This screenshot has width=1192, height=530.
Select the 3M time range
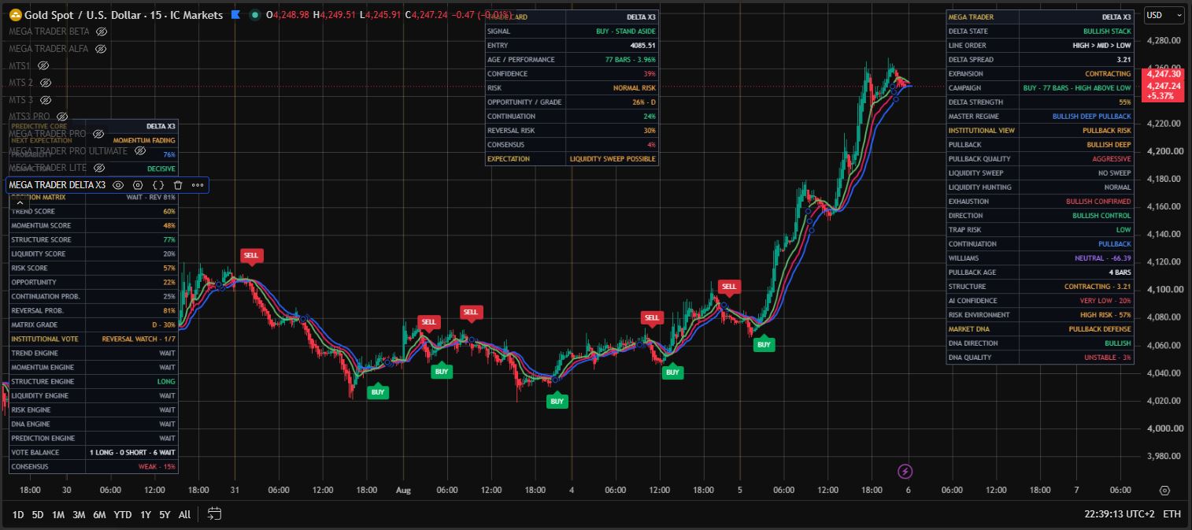[x=79, y=514]
